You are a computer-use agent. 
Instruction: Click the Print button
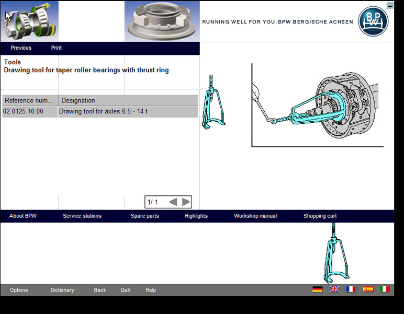[57, 48]
